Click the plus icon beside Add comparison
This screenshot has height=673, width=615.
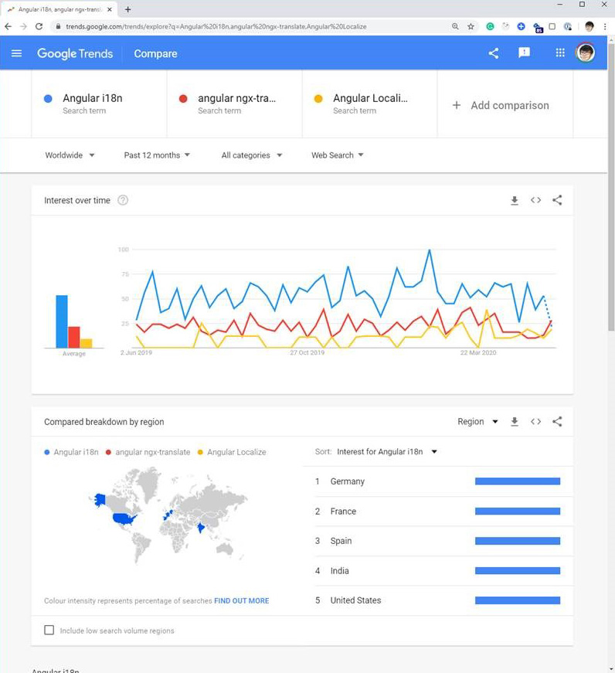coord(457,105)
